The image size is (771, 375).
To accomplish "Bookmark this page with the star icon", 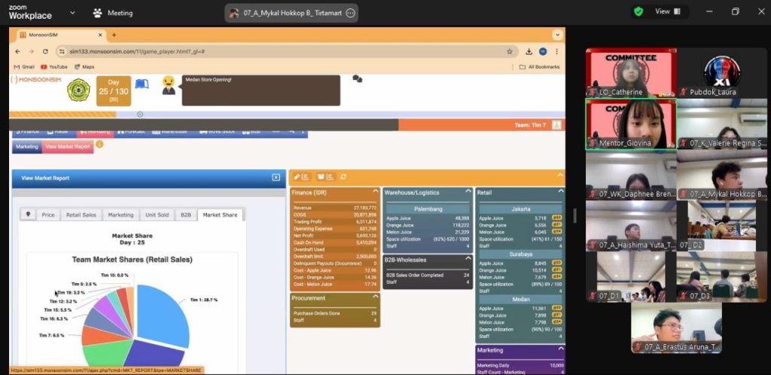I will (510, 51).
